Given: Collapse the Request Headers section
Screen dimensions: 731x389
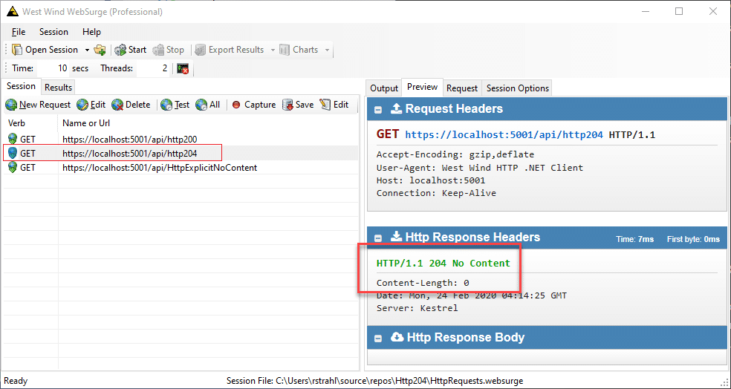Looking at the screenshot, I should coord(379,110).
